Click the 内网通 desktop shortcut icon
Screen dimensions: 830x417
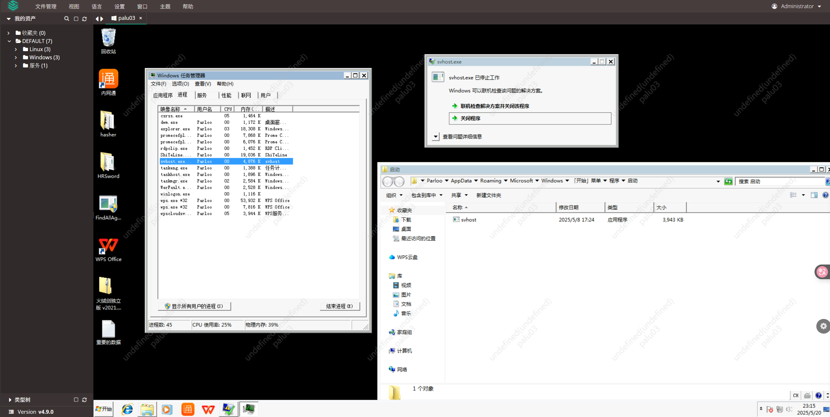click(108, 79)
